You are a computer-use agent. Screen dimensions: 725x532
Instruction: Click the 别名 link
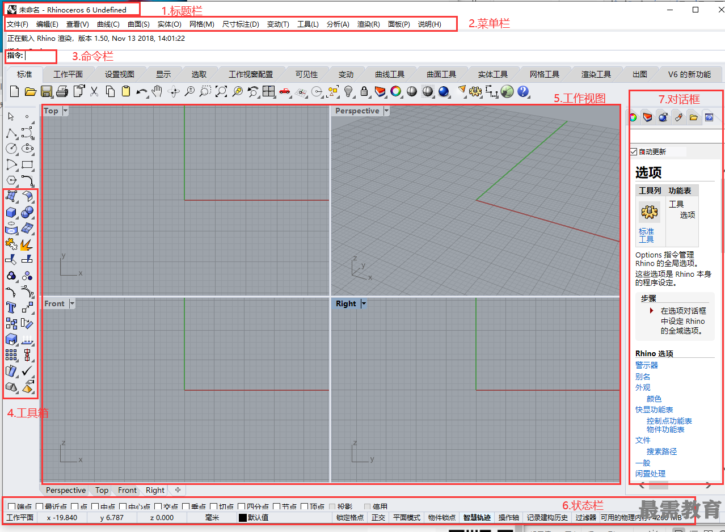pyautogui.click(x=643, y=377)
